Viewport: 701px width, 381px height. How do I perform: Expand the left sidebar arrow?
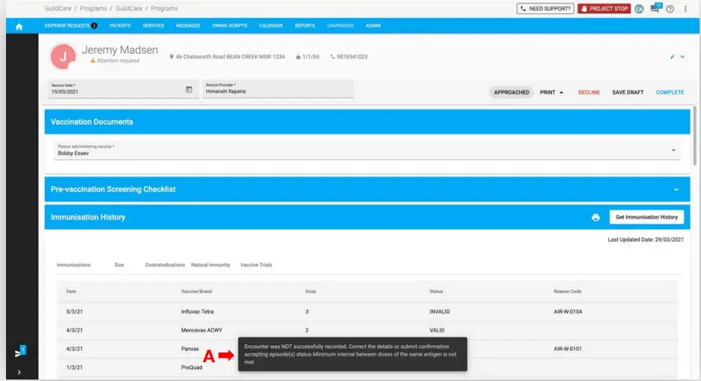coord(19,372)
